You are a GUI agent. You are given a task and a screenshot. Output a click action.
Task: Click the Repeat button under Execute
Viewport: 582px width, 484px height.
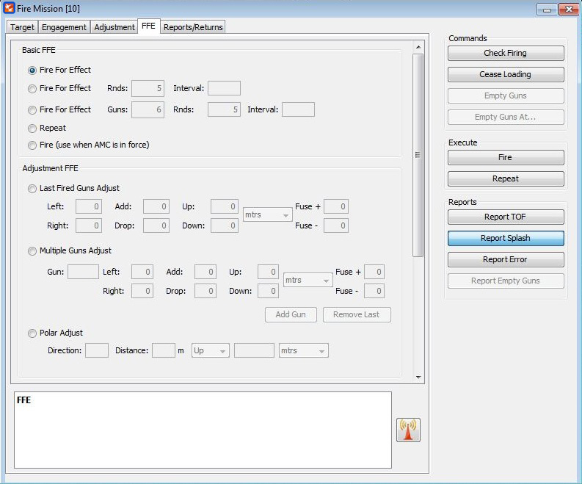coord(506,178)
